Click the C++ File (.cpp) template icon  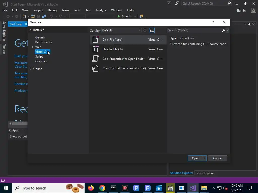95,39
